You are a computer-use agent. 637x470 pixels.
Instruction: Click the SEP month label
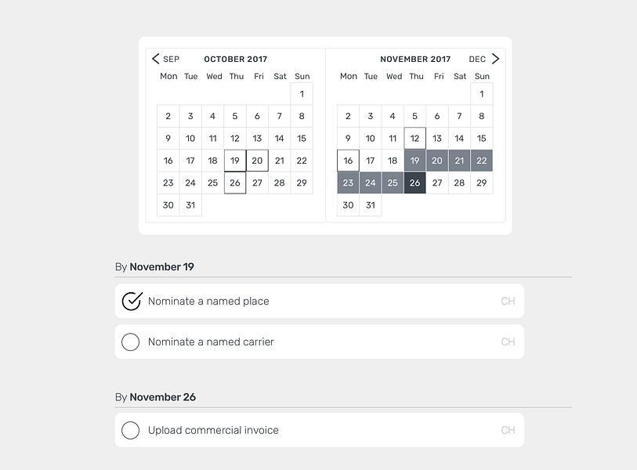(x=171, y=60)
